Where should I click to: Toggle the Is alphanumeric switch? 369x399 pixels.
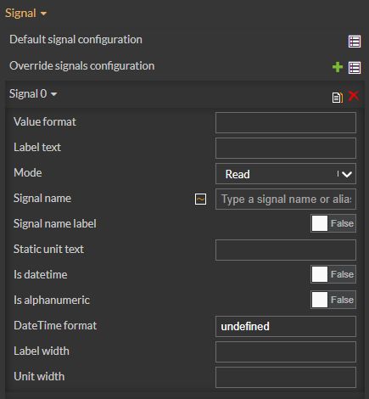tap(333, 300)
